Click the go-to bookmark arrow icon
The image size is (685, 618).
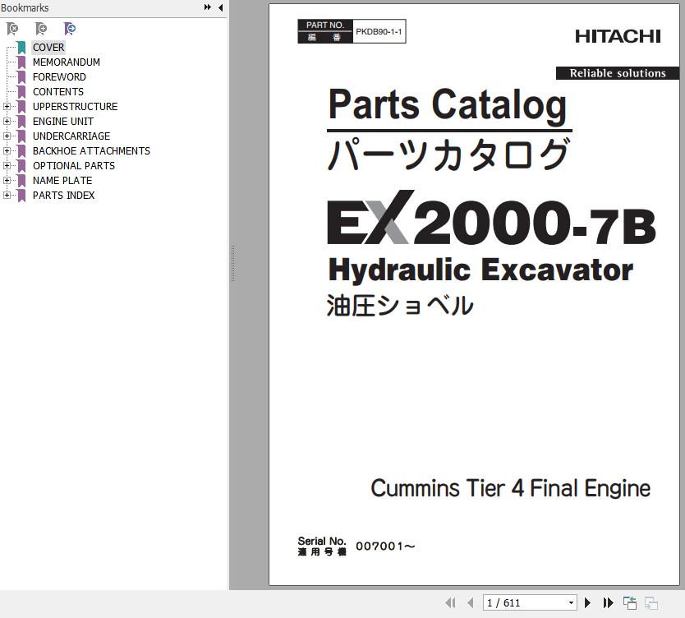70,29
